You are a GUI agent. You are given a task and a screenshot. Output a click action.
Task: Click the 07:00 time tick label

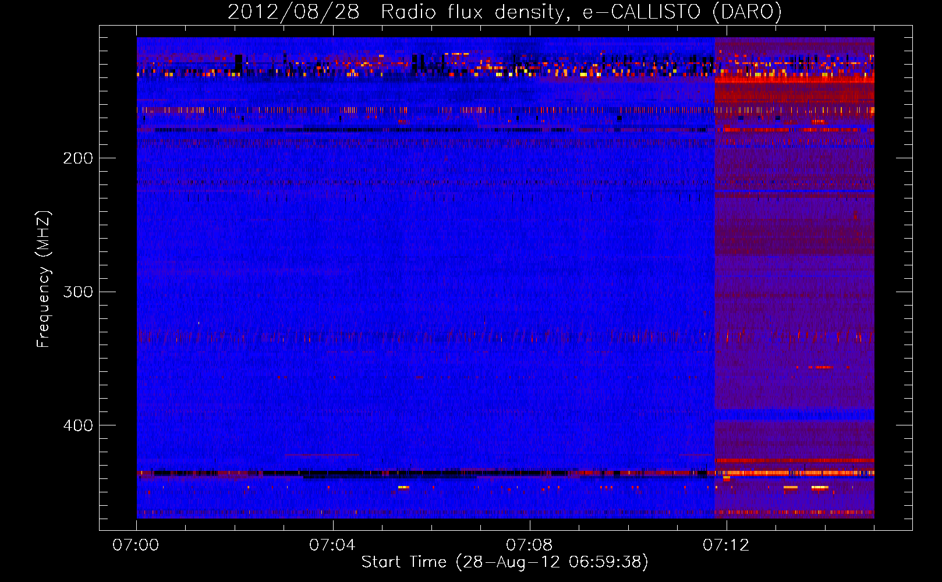(136, 545)
